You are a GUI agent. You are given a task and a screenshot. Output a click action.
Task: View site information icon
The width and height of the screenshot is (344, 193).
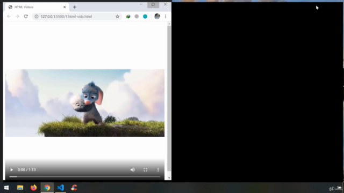[x=37, y=17]
